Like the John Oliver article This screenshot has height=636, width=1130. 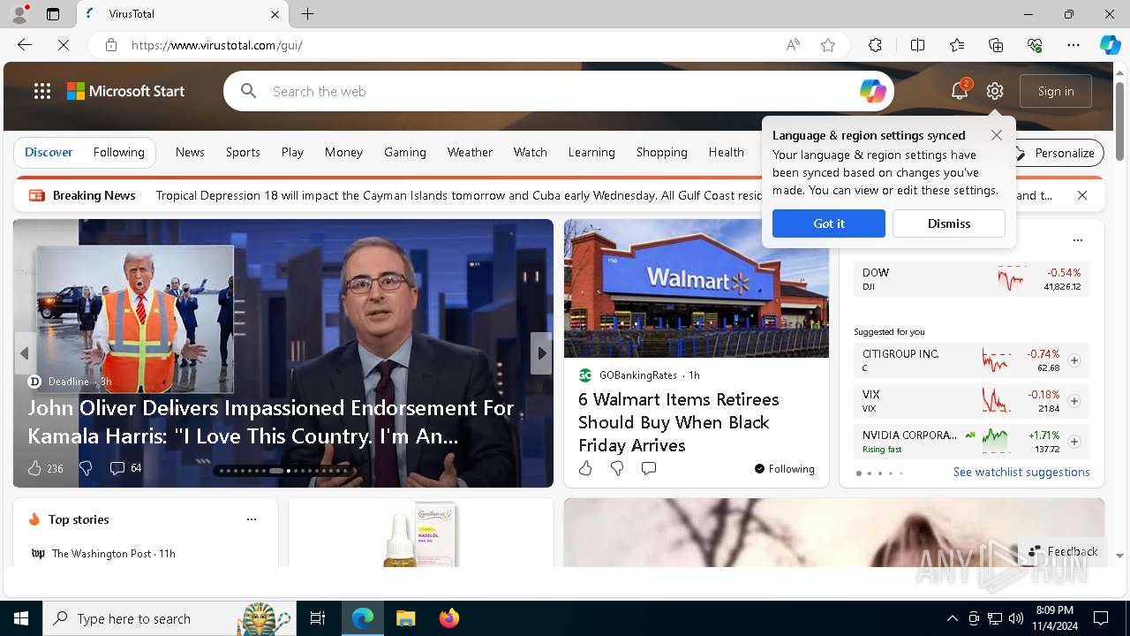34,468
